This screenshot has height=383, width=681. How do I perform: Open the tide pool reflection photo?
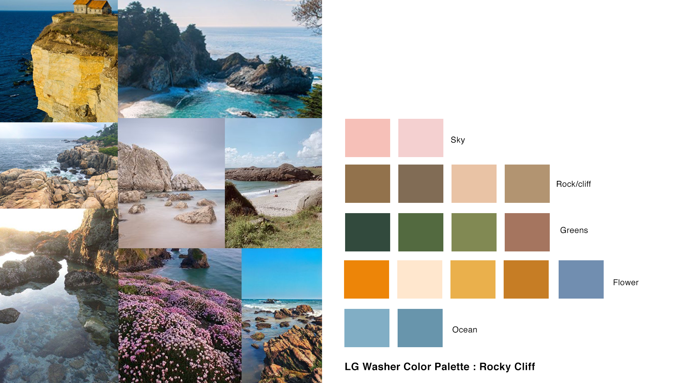[59, 296]
